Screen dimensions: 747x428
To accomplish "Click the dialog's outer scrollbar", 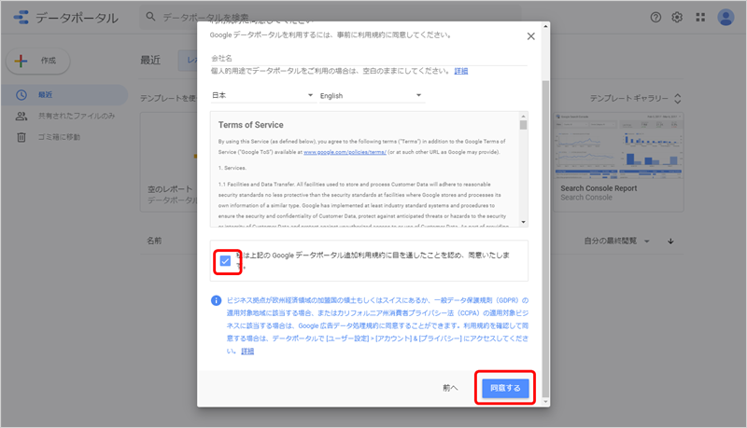I will coord(545,238).
